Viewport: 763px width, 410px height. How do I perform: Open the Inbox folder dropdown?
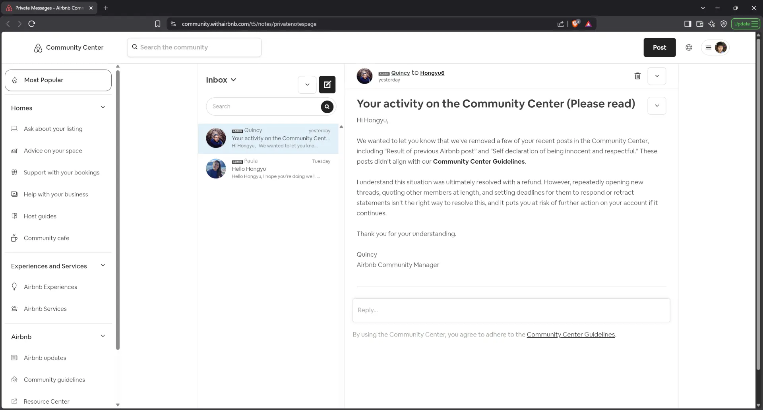pyautogui.click(x=221, y=80)
